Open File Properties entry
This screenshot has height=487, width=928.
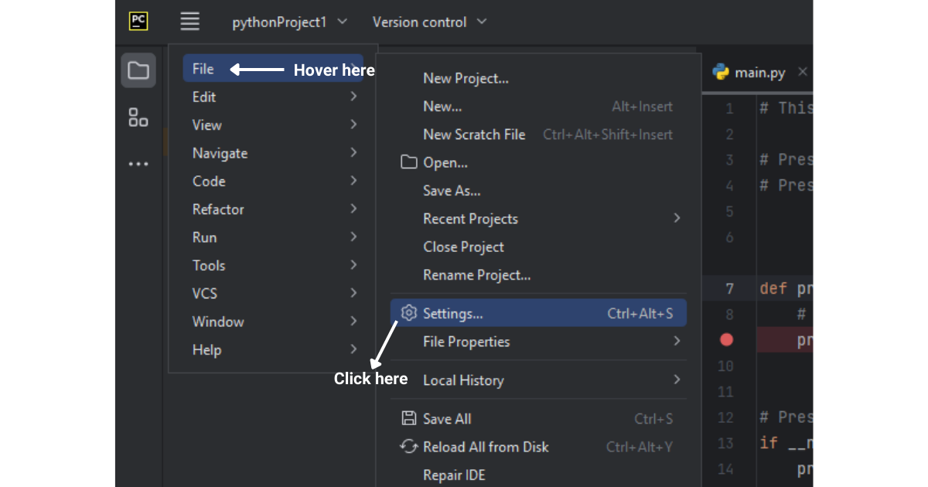(538, 341)
